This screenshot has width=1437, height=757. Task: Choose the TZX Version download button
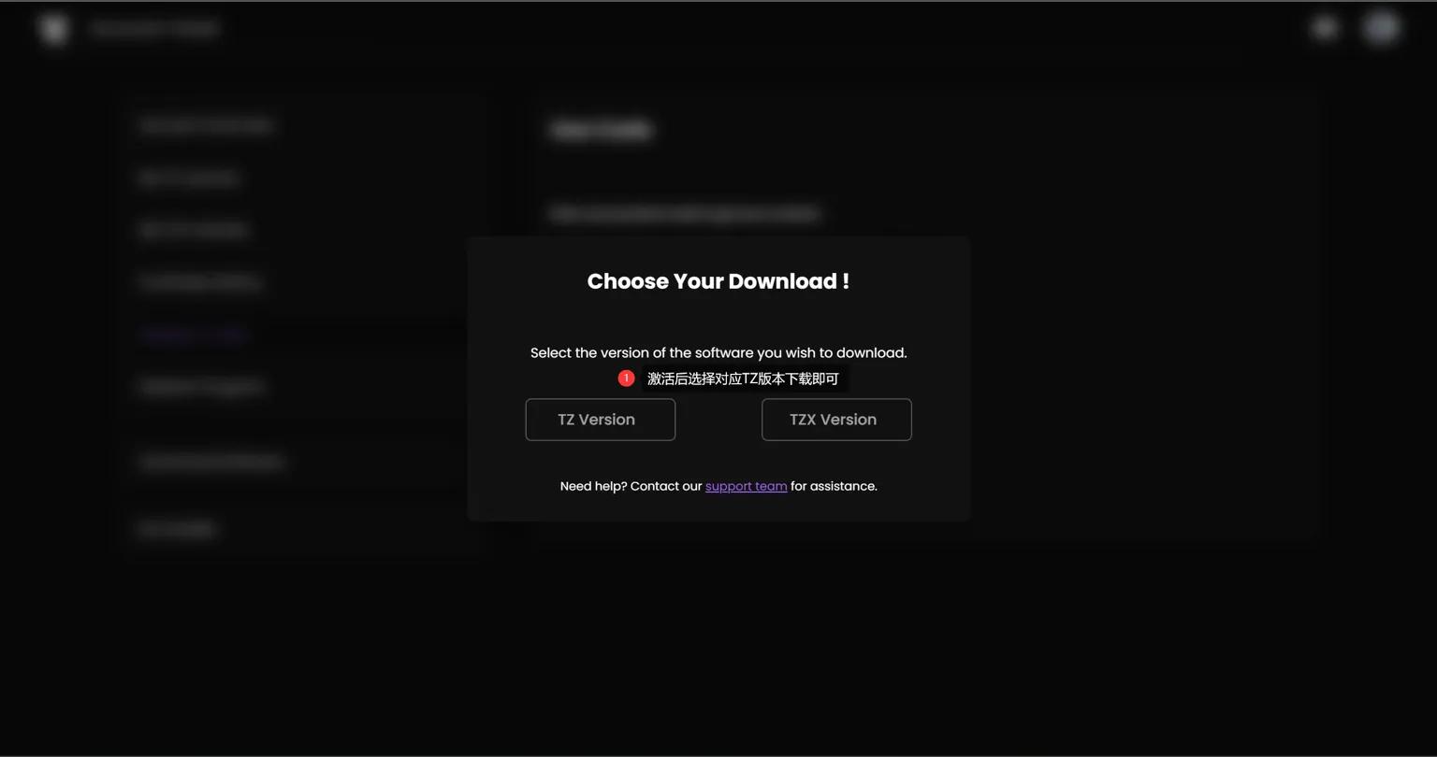pyautogui.click(x=836, y=420)
